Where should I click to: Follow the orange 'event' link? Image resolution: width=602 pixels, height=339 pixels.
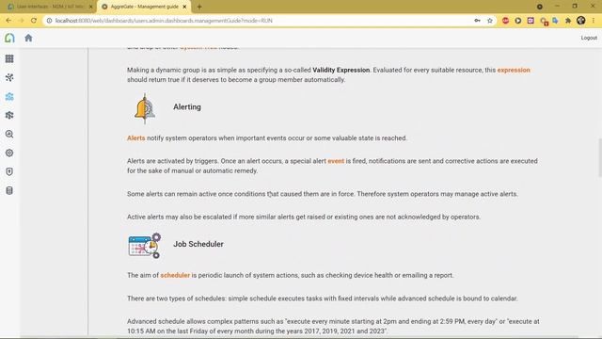click(336, 161)
